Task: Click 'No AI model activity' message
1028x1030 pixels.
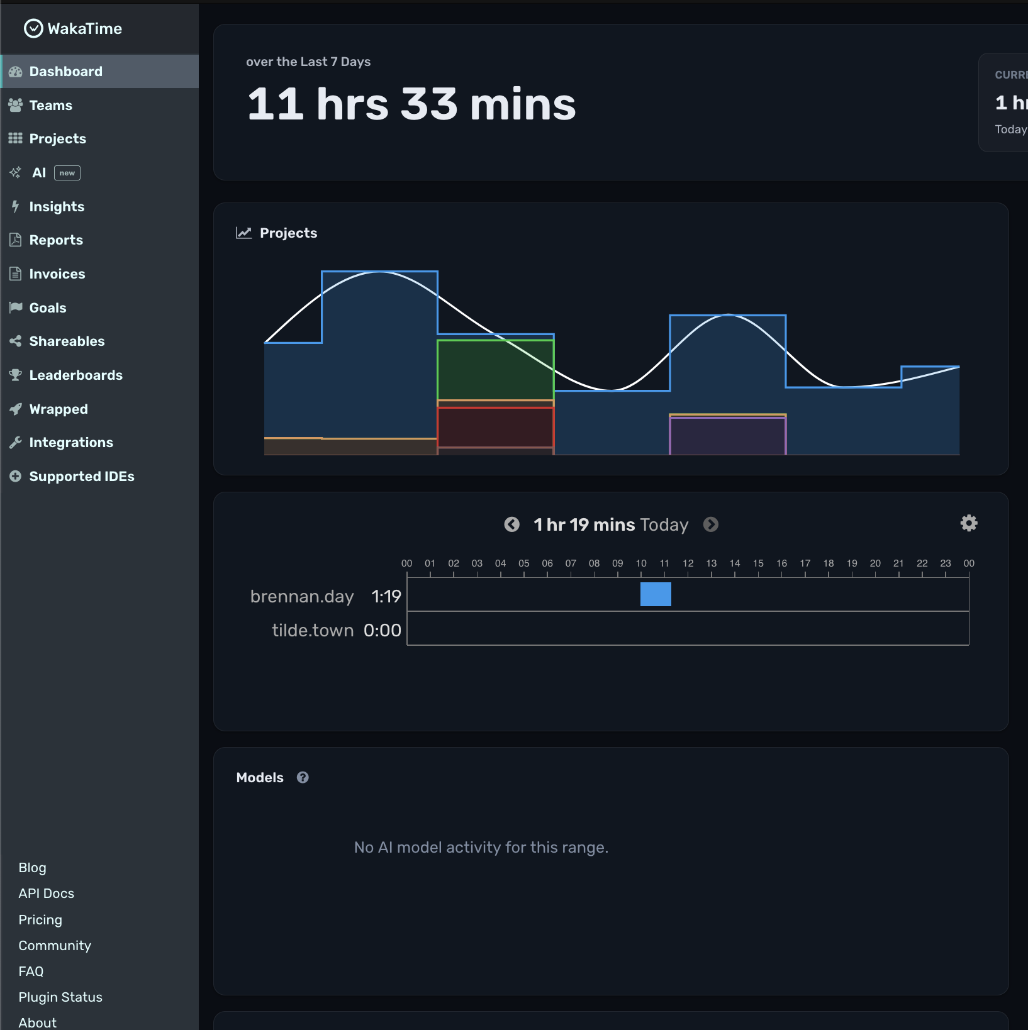Action: pyautogui.click(x=481, y=847)
